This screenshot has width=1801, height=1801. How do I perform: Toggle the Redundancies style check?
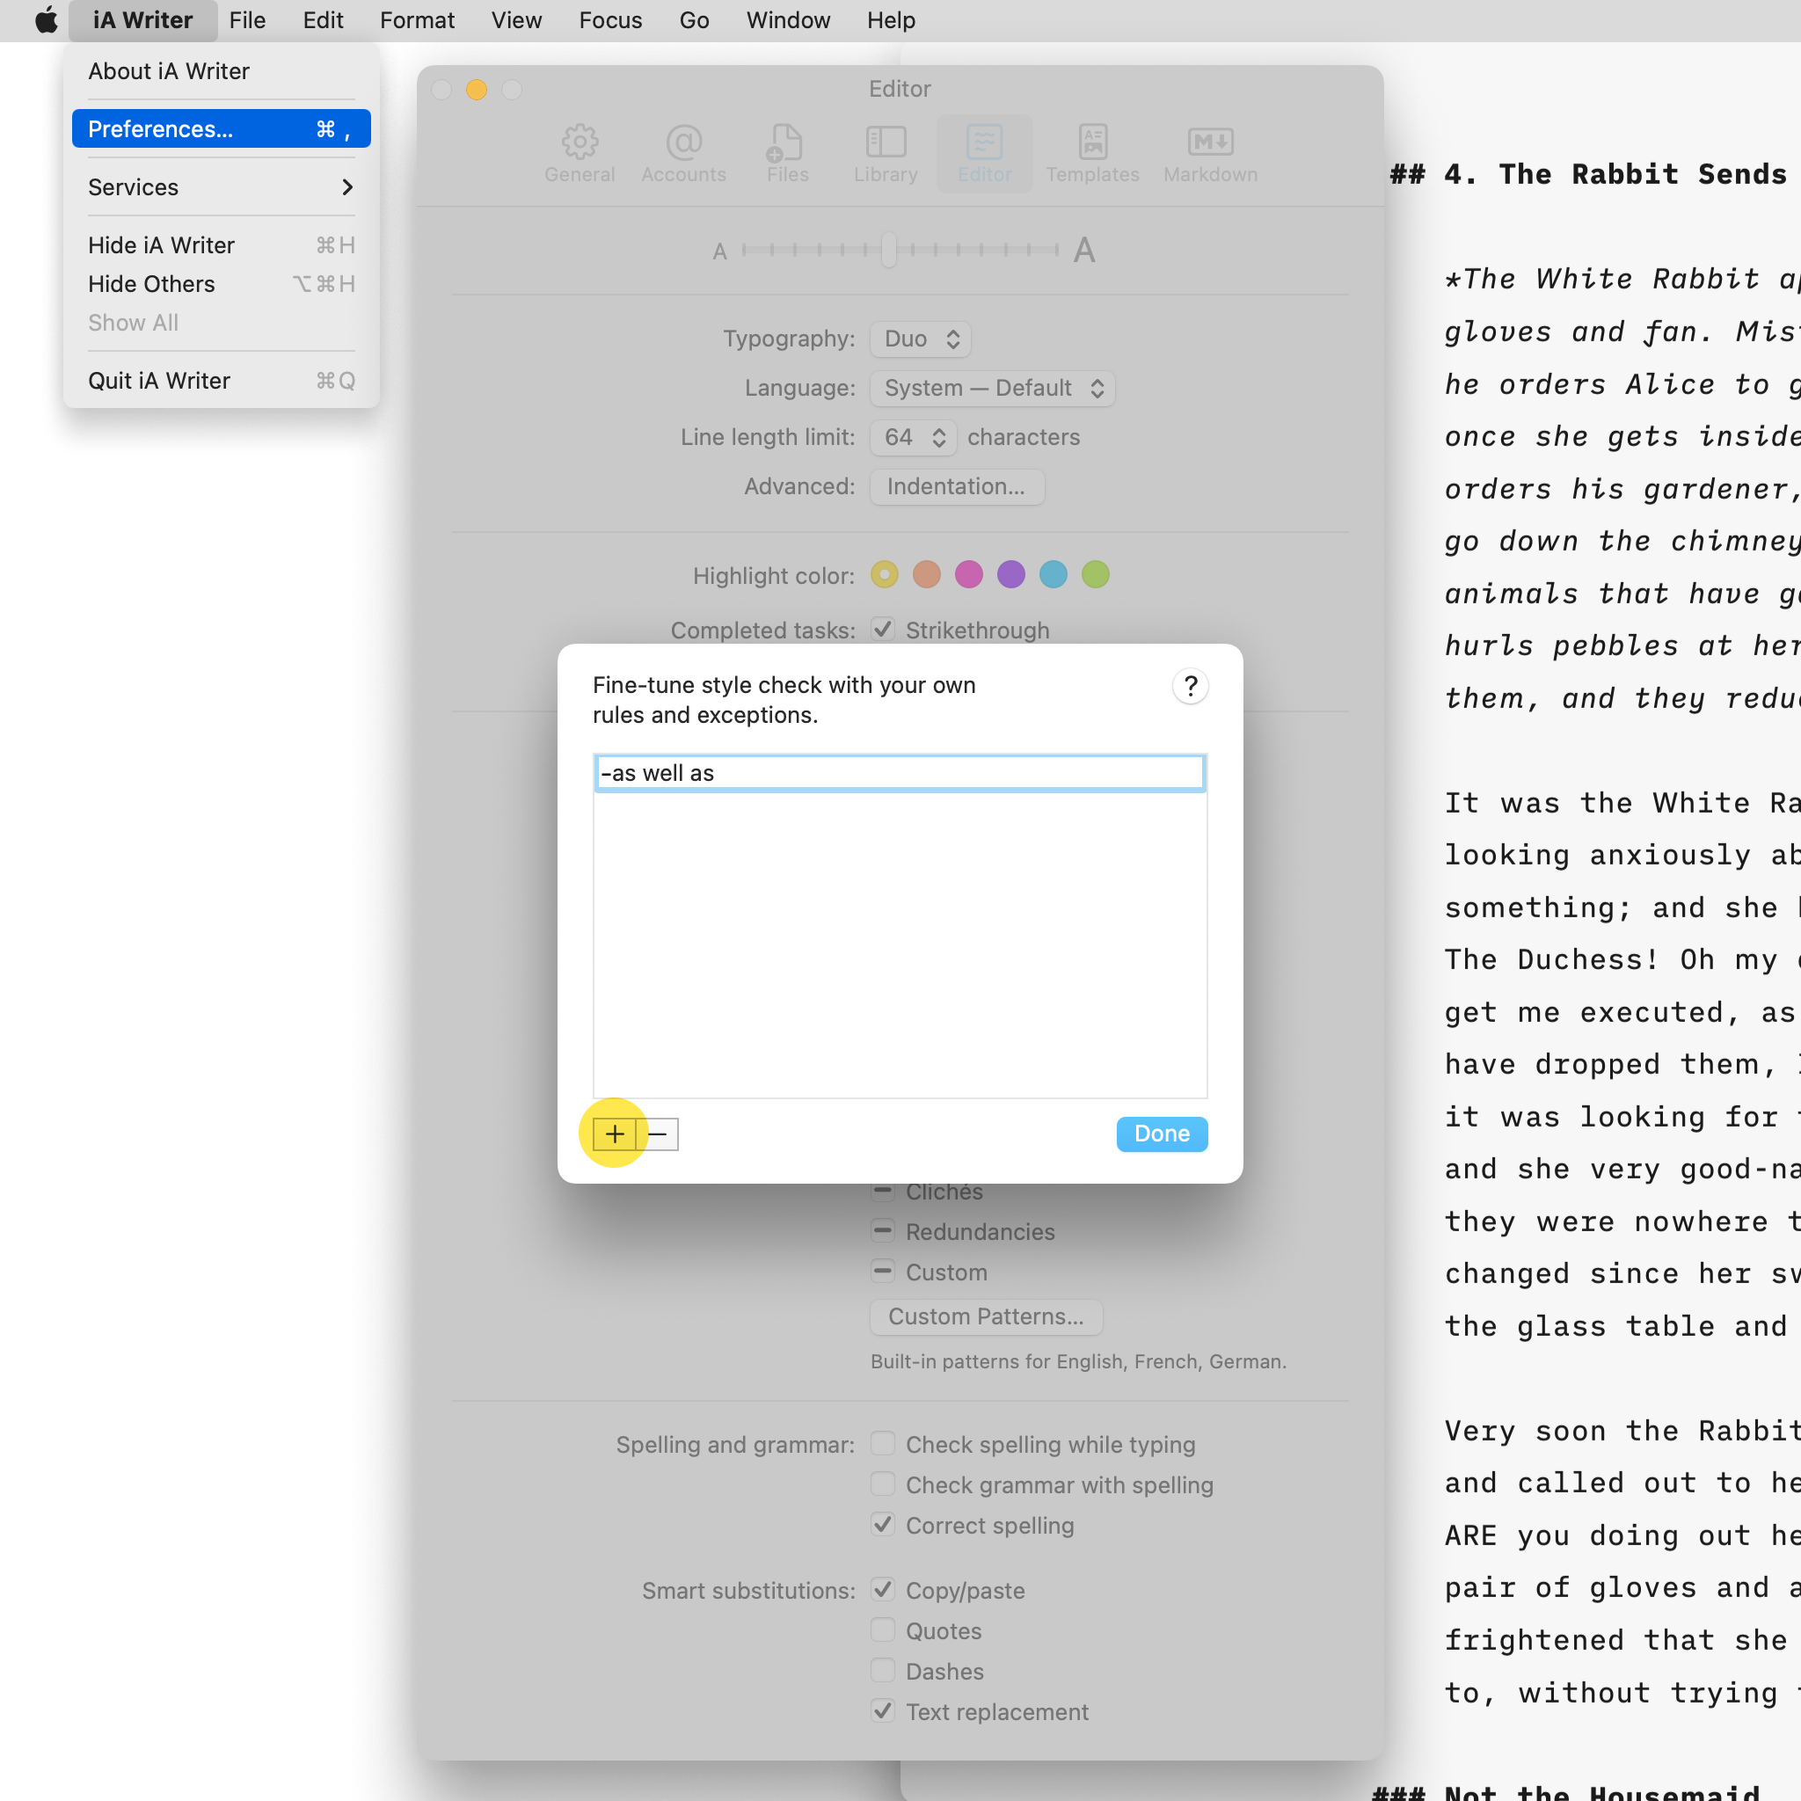click(x=883, y=1230)
